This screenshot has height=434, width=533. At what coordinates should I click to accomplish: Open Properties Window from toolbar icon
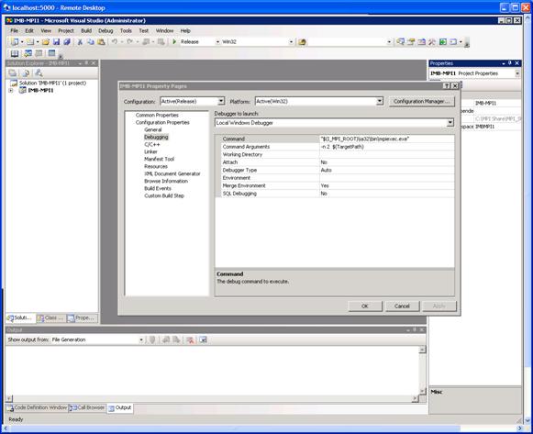(x=411, y=42)
